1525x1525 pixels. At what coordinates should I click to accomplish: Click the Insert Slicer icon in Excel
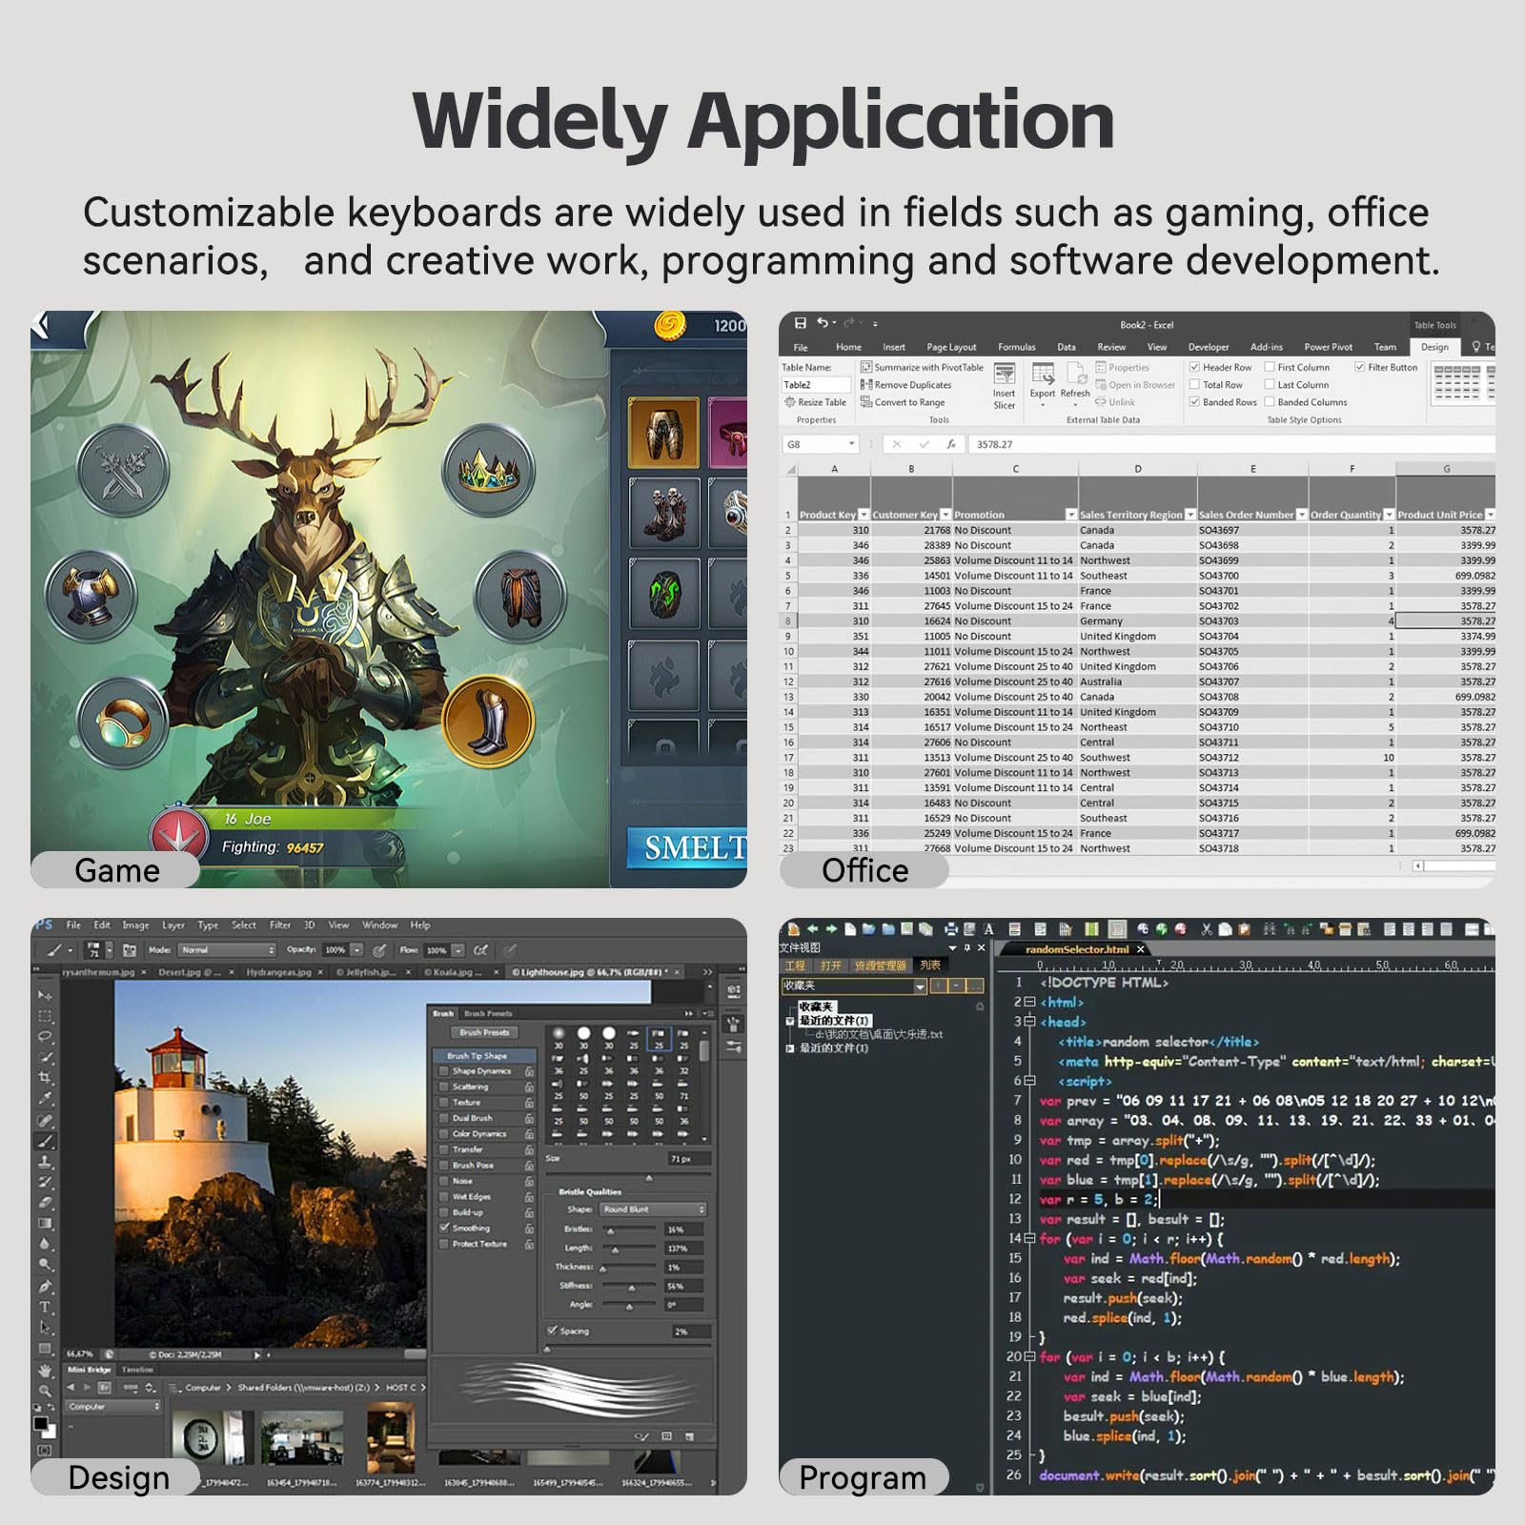1004,384
